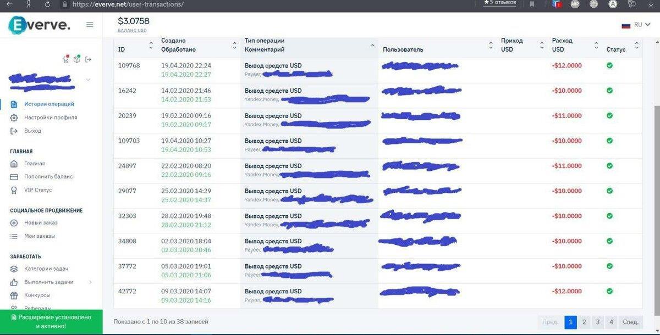
Task: Open VIP Статус page
Action: click(x=37, y=190)
